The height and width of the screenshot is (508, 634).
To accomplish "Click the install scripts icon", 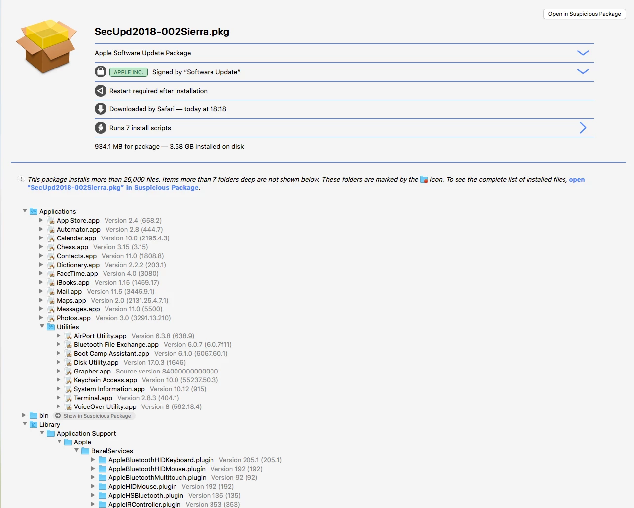I will point(101,128).
